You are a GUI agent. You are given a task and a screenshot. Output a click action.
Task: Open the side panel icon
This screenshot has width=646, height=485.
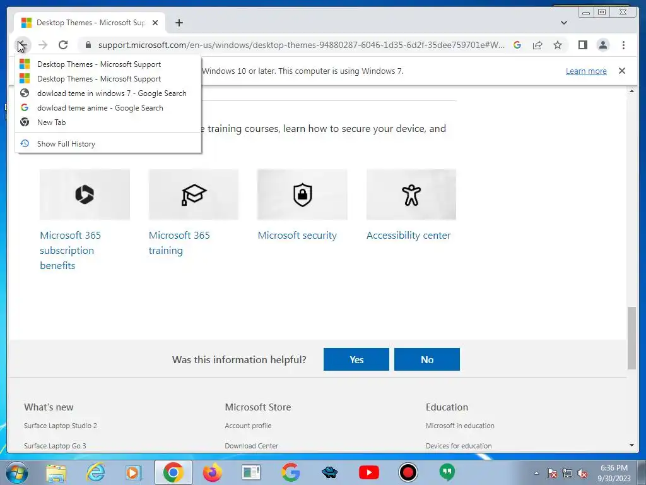click(582, 45)
